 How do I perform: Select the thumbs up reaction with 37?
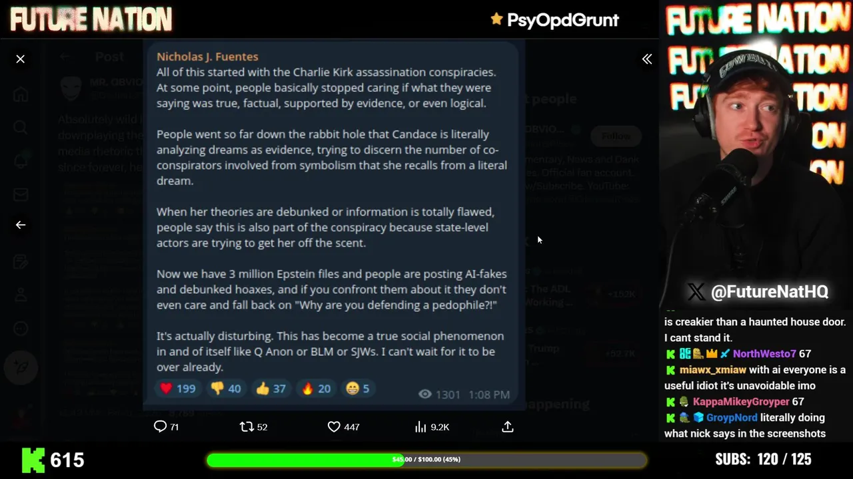coord(271,389)
